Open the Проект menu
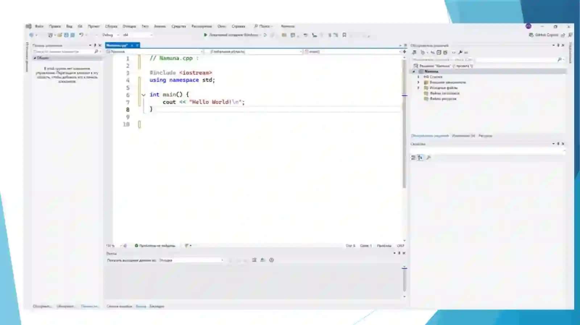Viewport: 580px width, 325px height. (x=94, y=26)
